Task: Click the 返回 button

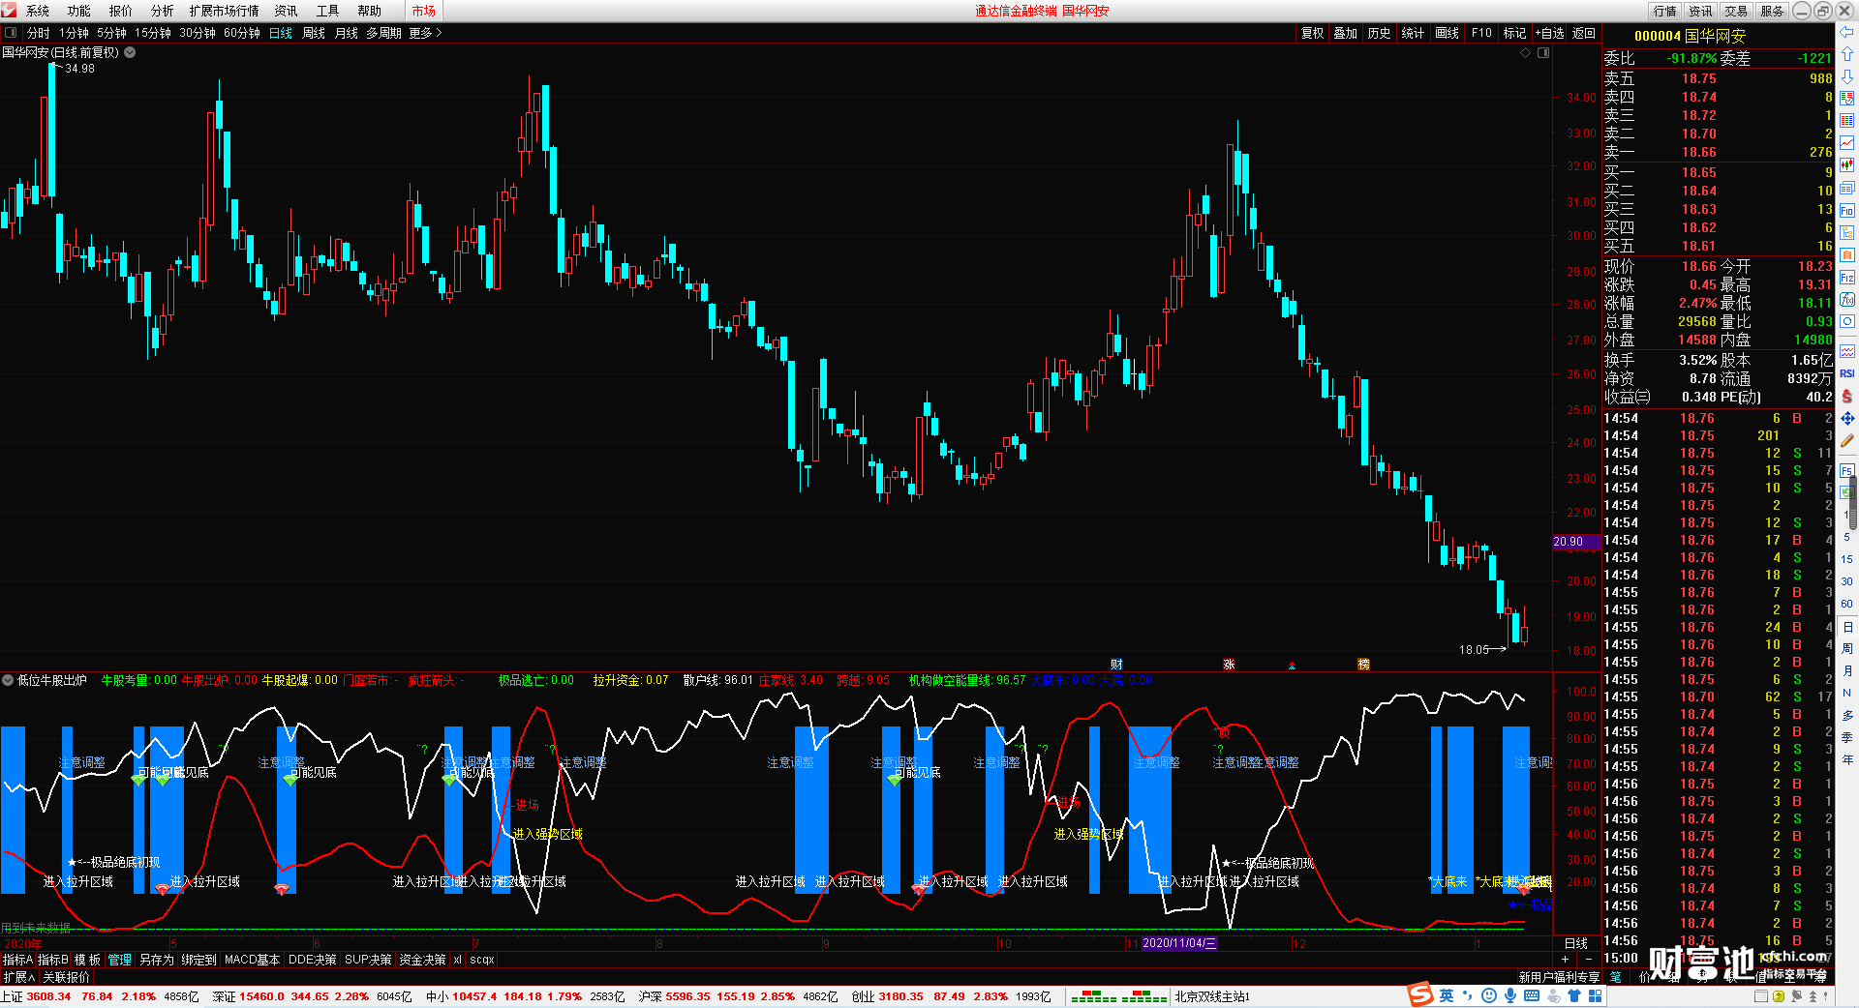Action: 1584,33
